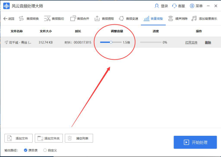
Task: Click the 1.5倍 volume value
Action: tap(126, 42)
